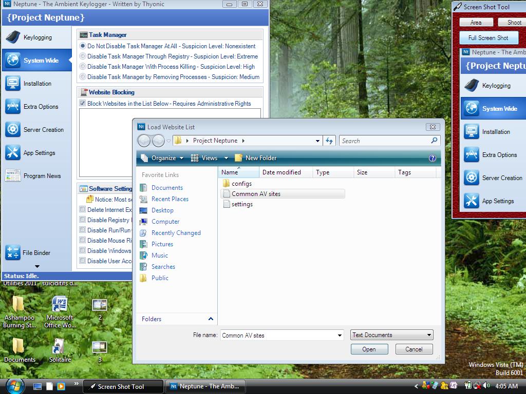Image resolution: width=526 pixels, height=394 pixels.
Task: Click Keylogging icon in Screen Shot Tool preview
Action: click(x=472, y=86)
